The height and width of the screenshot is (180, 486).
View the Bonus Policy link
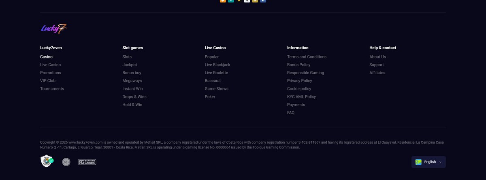[298, 65]
